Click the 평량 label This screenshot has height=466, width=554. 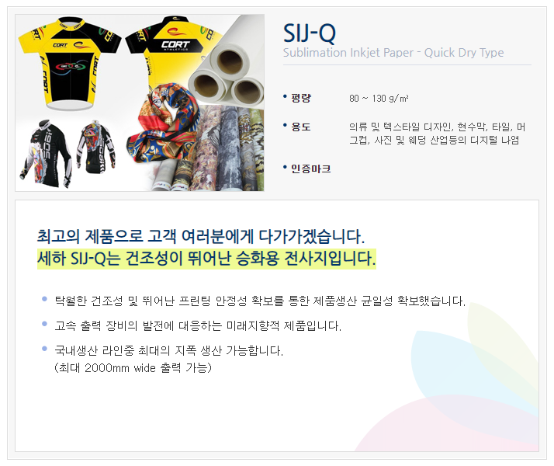[301, 98]
